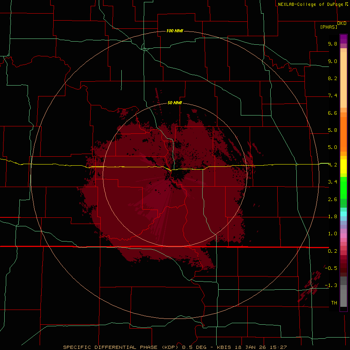Click the cyan legend color band
This screenshot has width=350, height=350.
pos(343,214)
